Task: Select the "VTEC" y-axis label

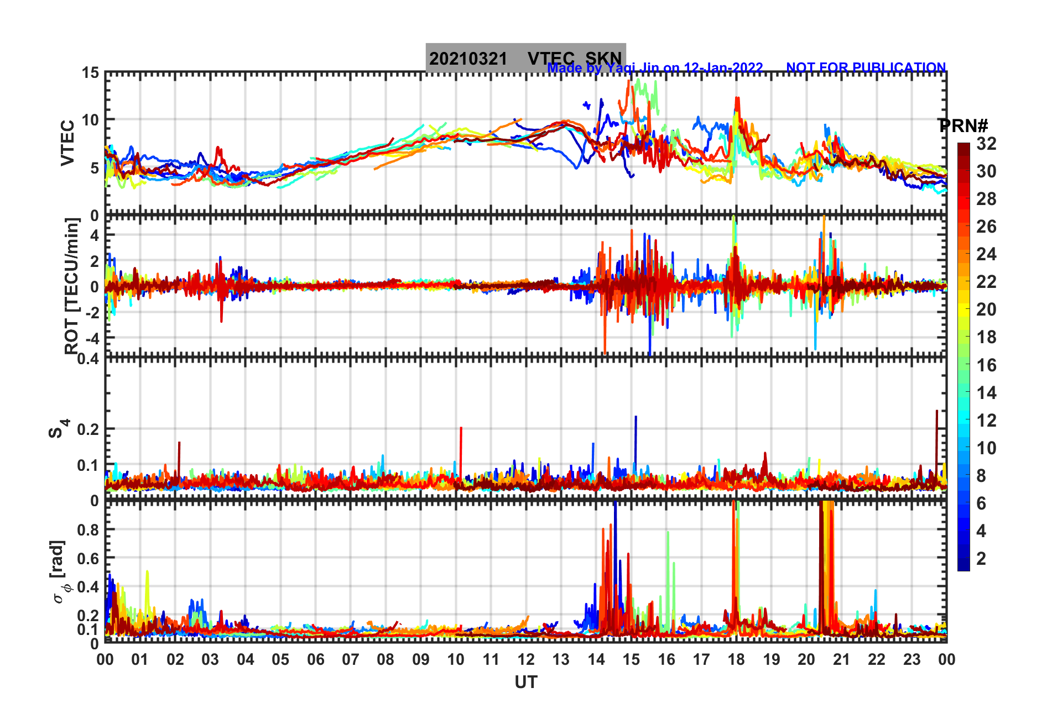Action: click(x=67, y=143)
